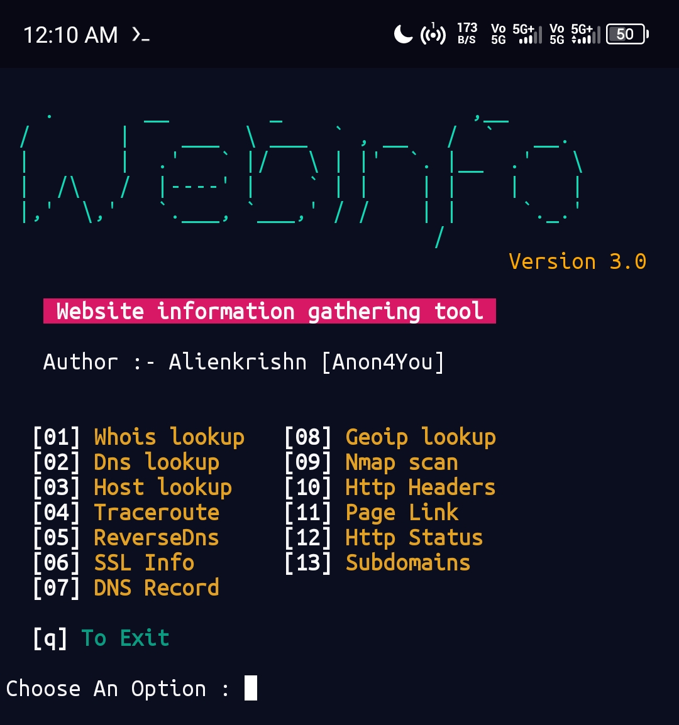Tap the 12:10 AM clock
Image resolution: width=679 pixels, height=725 pixels.
pos(71,35)
